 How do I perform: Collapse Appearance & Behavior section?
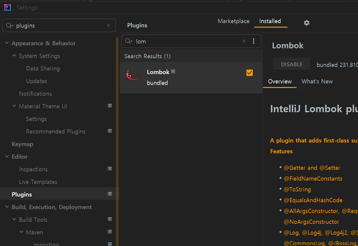(7, 43)
